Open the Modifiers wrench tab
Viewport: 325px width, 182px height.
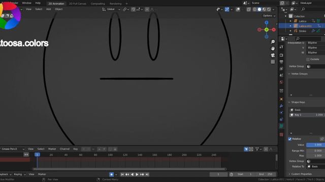click(281, 106)
